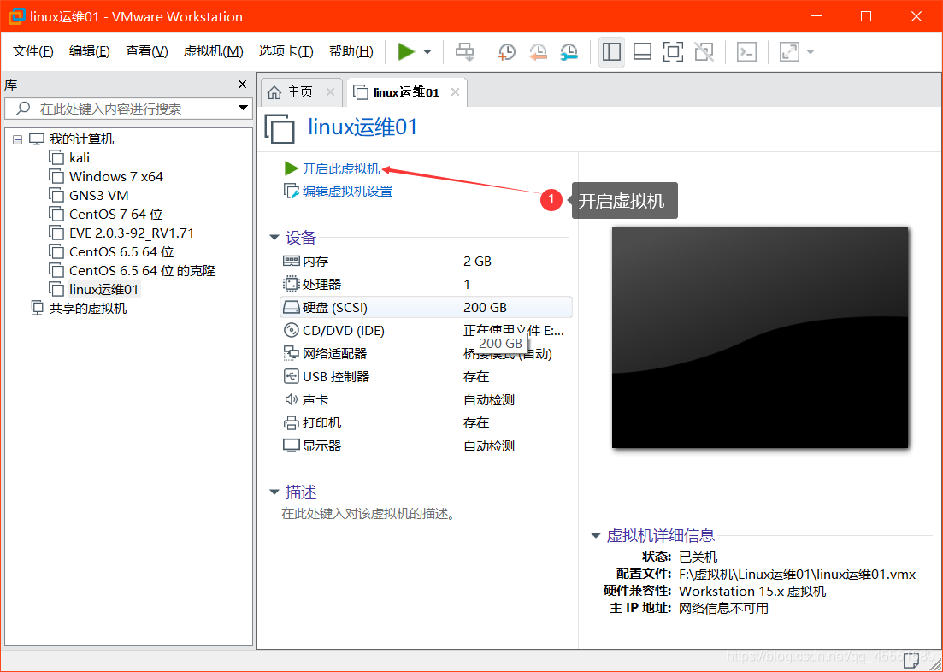Image resolution: width=943 pixels, height=672 pixels.
Task: Click the virtual machine screen thumbnail
Action: (x=759, y=337)
